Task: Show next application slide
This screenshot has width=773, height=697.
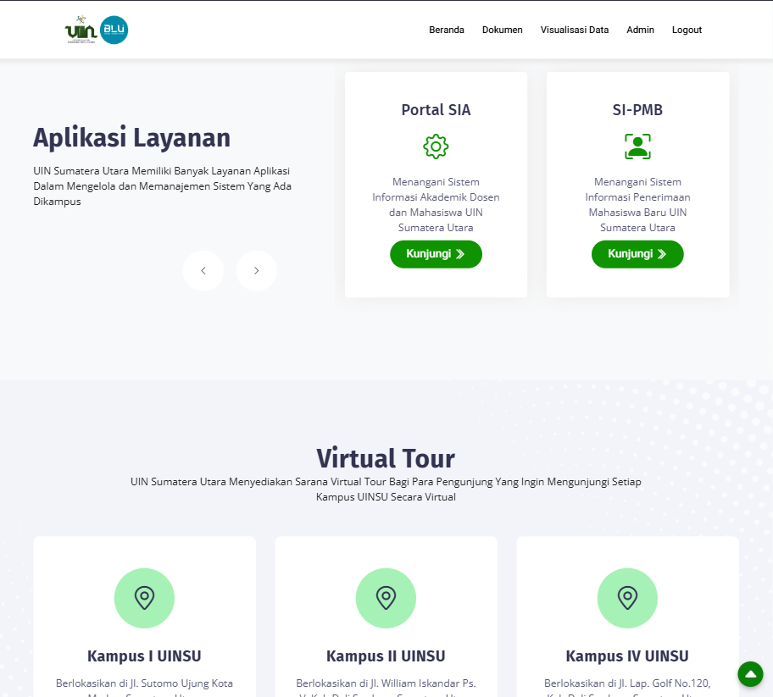Action: (256, 270)
